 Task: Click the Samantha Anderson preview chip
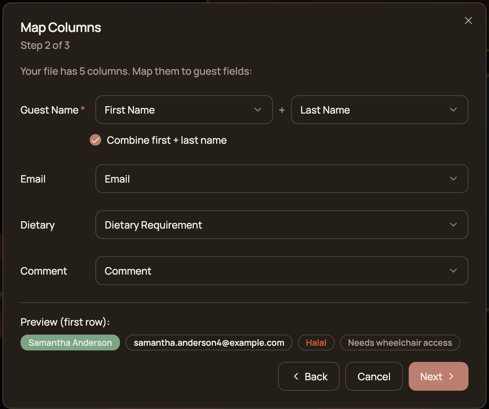[x=70, y=343]
